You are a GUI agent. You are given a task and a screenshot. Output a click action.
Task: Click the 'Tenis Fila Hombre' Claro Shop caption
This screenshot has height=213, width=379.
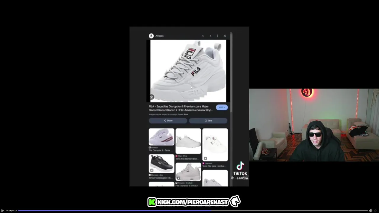187,159
